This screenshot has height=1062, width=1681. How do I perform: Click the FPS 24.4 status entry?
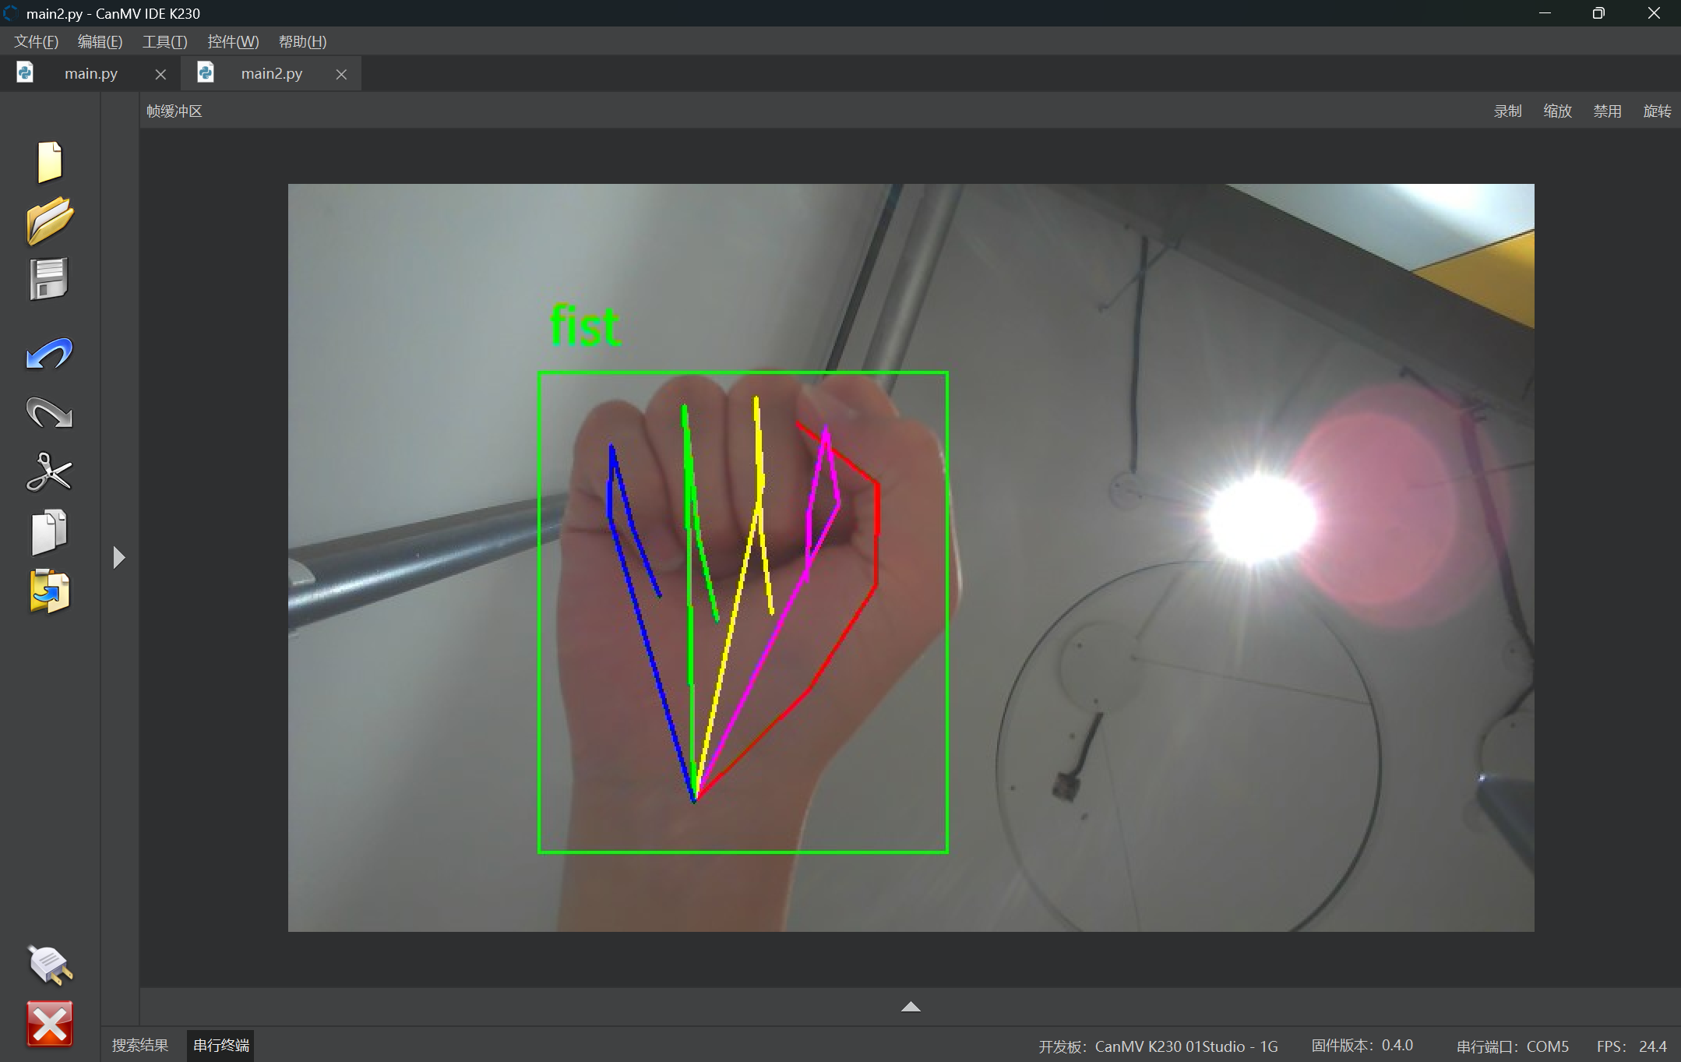[1632, 1046]
